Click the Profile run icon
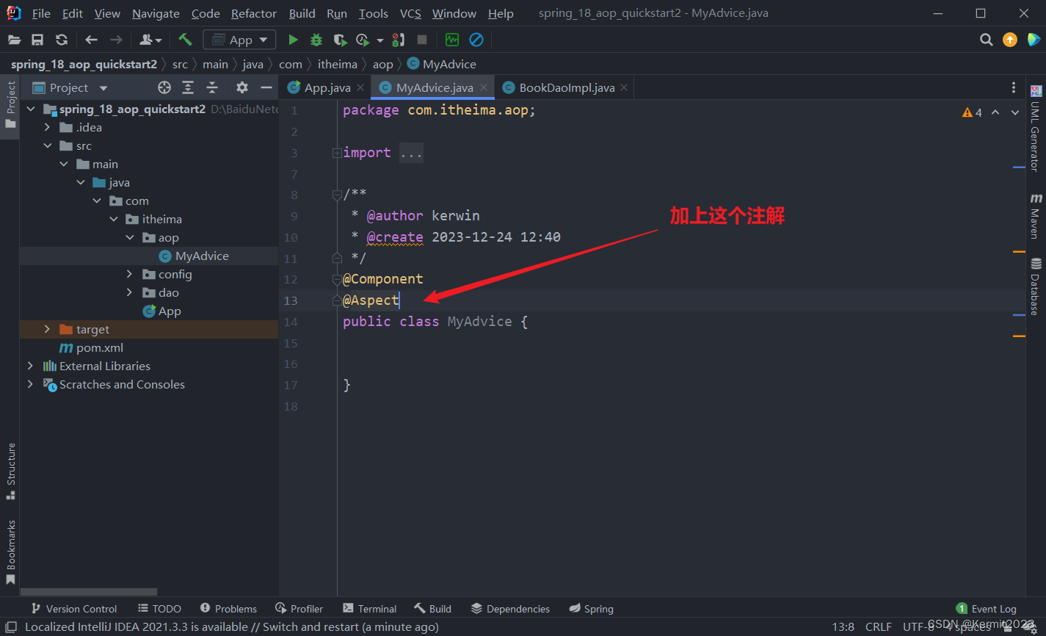This screenshot has width=1046, height=636. 363,40
